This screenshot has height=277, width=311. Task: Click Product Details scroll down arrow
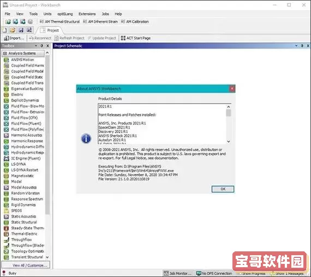click(x=229, y=141)
